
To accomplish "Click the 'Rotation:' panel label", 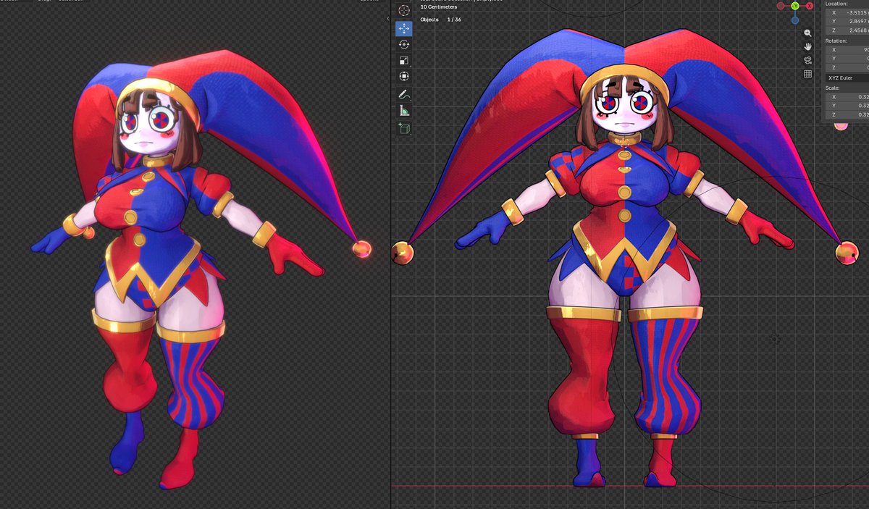I will point(836,41).
